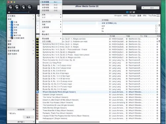Click the cover thumbnail beside Cabaret
Screen dimensions: 166x124
[x=38, y=95]
